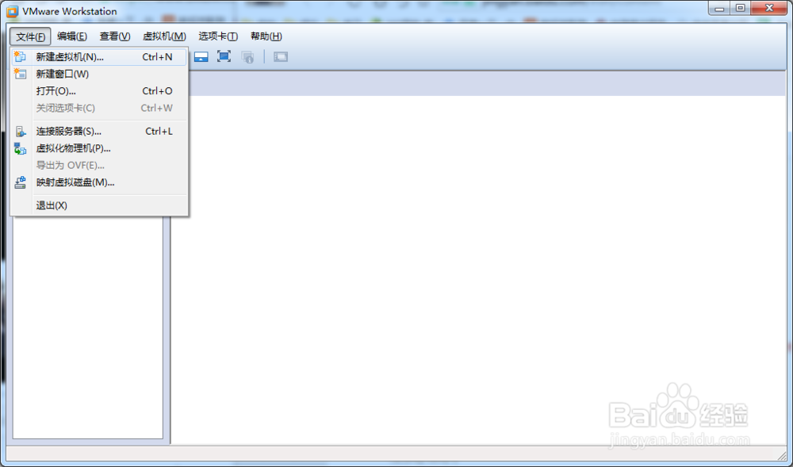Click the greyed snapshot info toolbar icon
This screenshot has height=467, width=793.
[247, 56]
